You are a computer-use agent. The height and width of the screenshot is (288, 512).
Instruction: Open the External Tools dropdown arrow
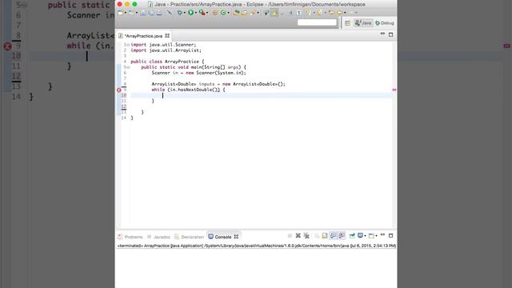(207, 13)
